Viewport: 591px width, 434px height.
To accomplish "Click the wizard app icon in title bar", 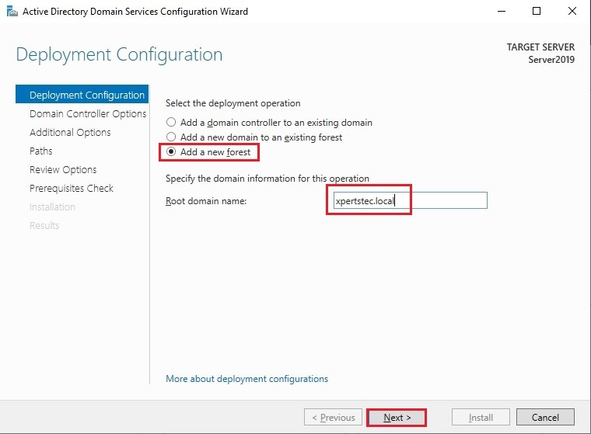I will click(x=12, y=12).
